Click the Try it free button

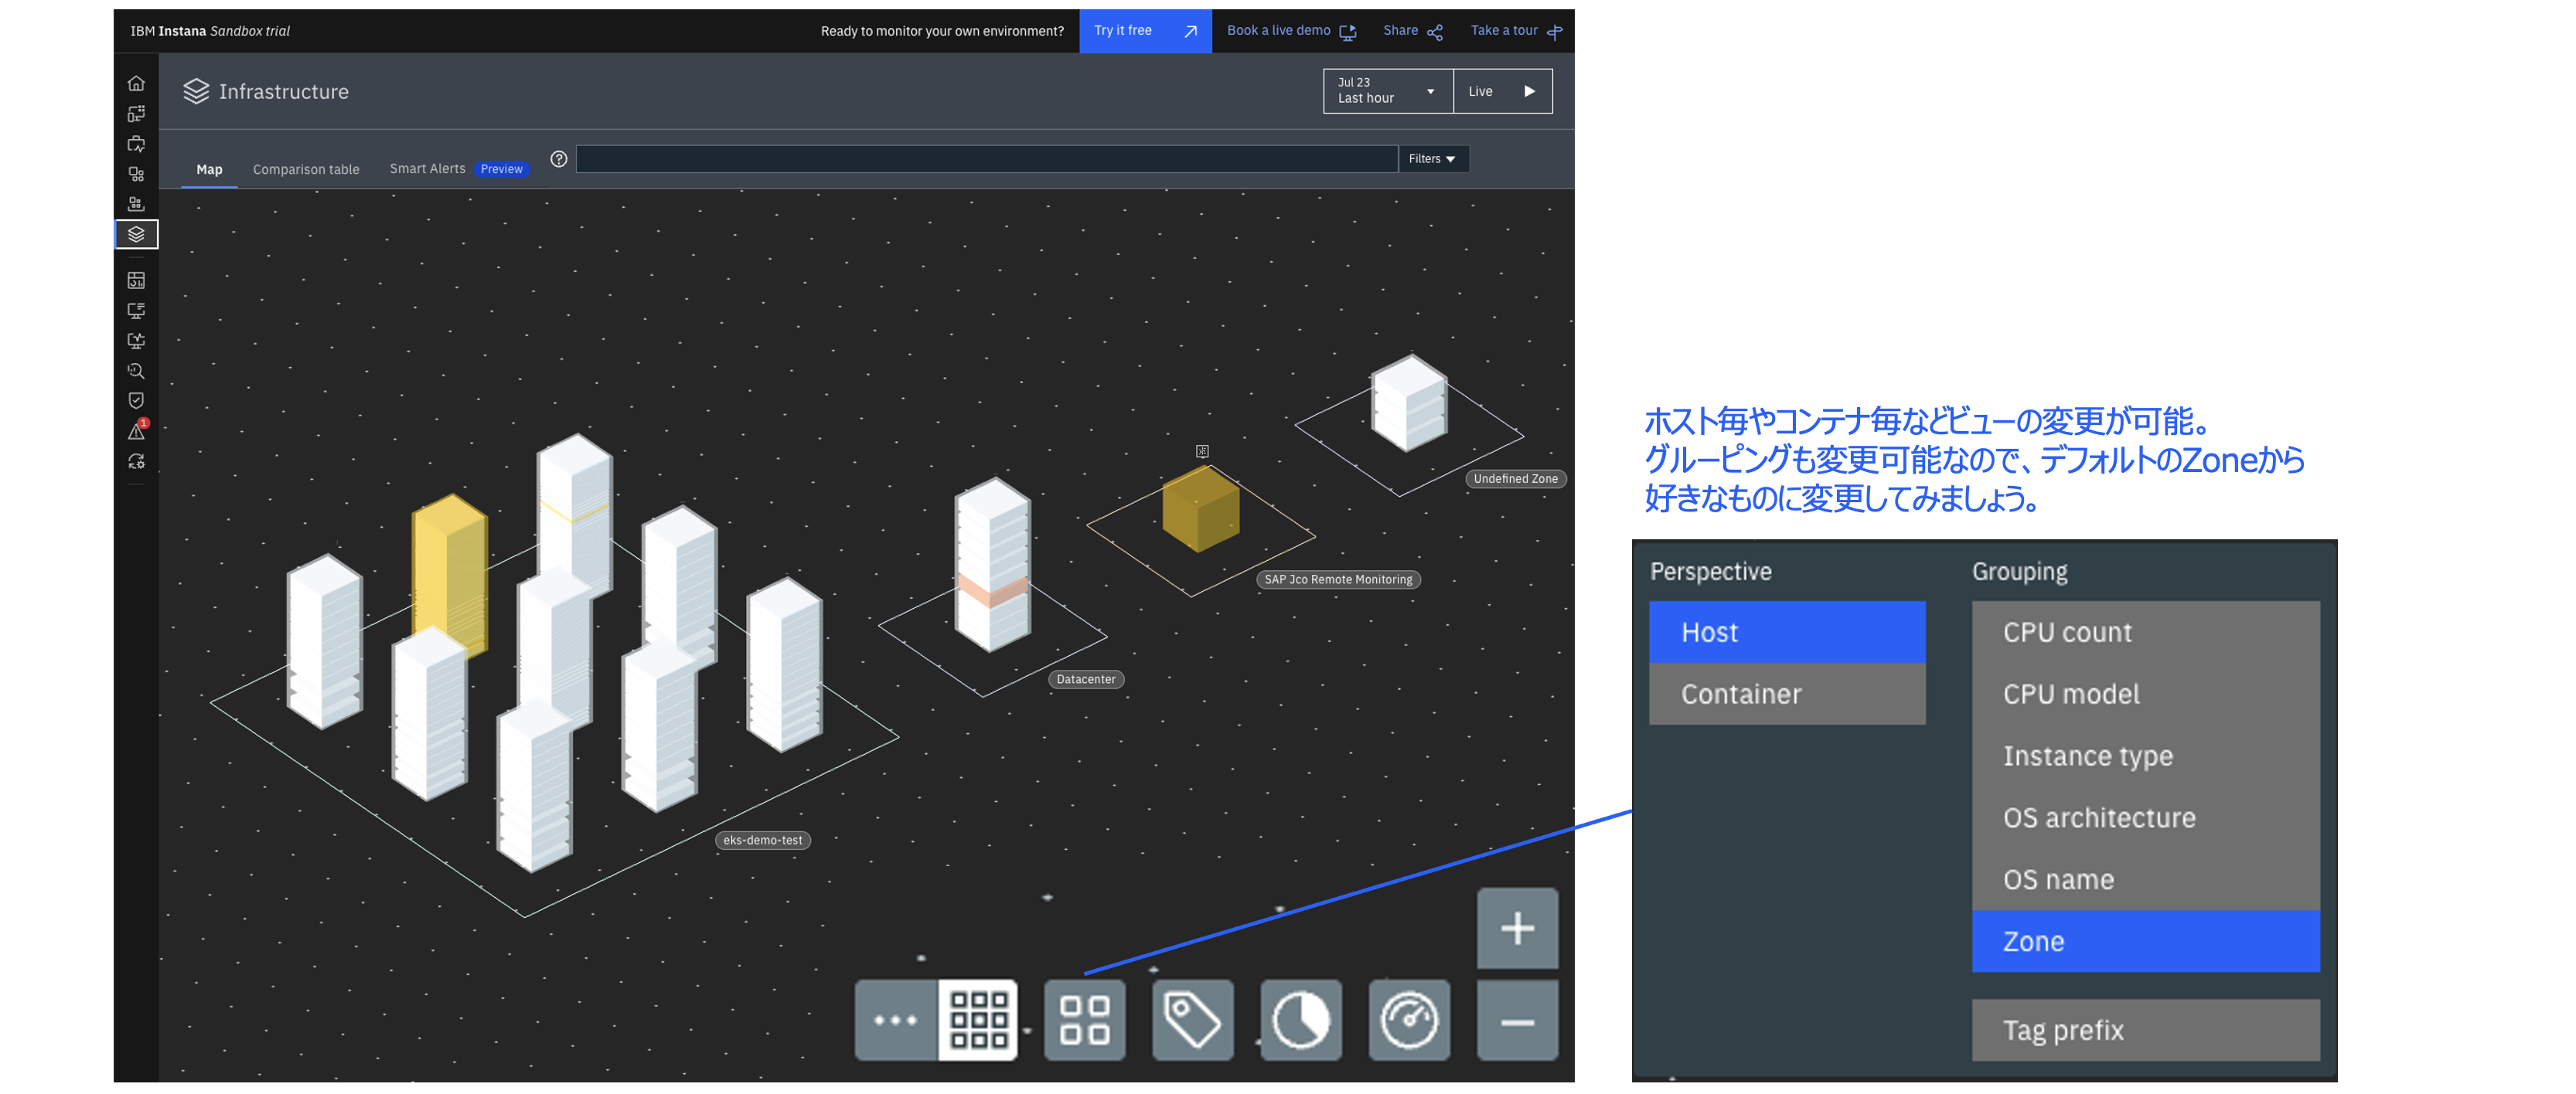[1144, 31]
